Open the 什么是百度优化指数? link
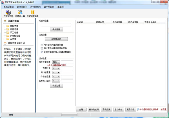 [x=149, y=110]
